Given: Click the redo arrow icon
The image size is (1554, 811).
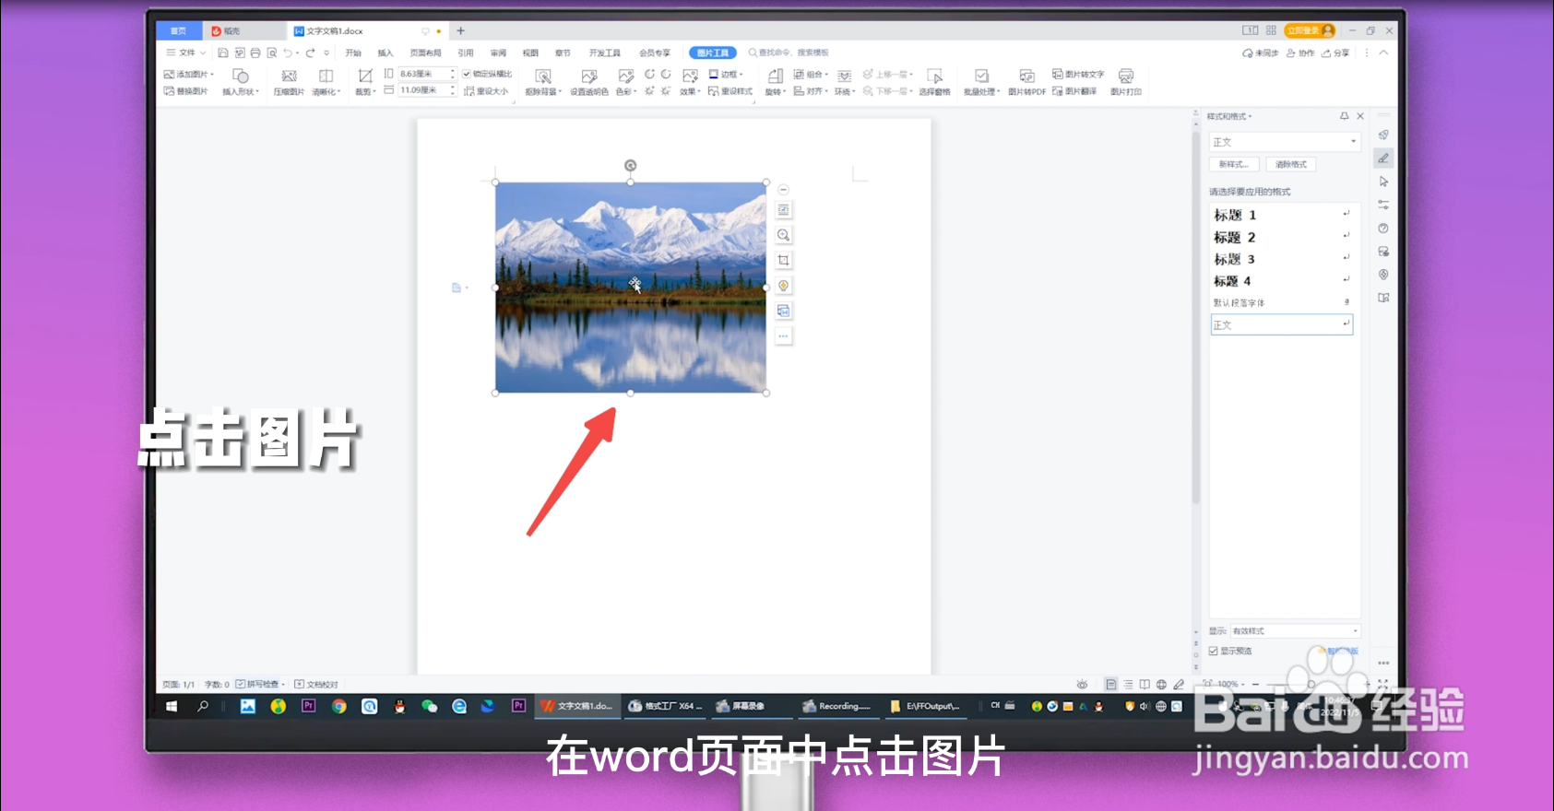Looking at the screenshot, I should 310,53.
